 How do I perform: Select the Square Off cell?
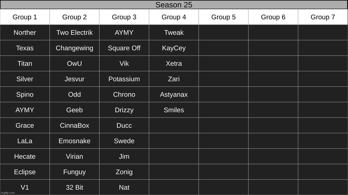[x=124, y=48]
